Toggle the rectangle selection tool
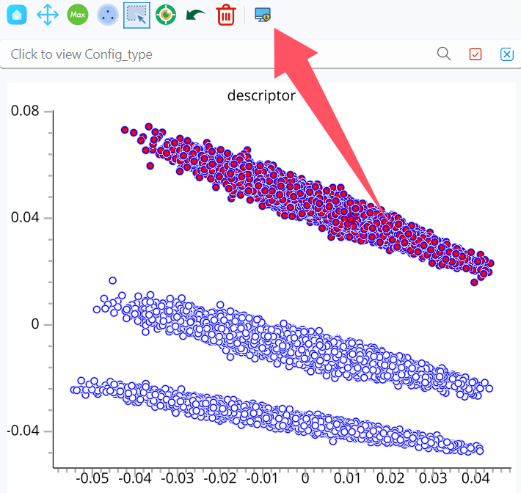521x493 pixels. click(136, 15)
